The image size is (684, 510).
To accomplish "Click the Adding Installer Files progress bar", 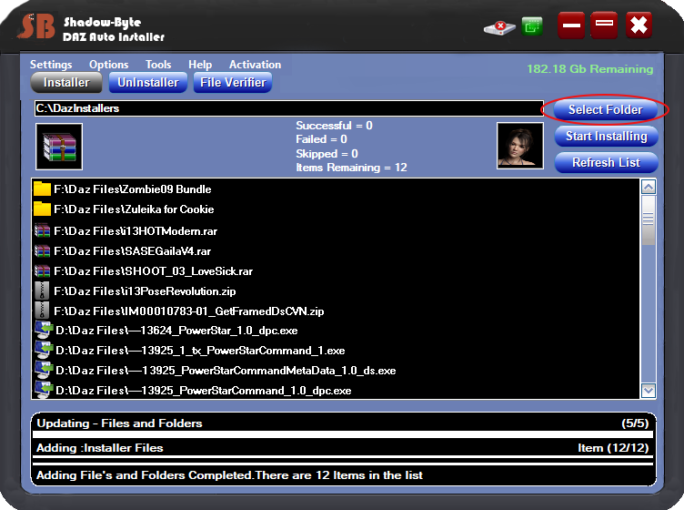I will coord(343,459).
